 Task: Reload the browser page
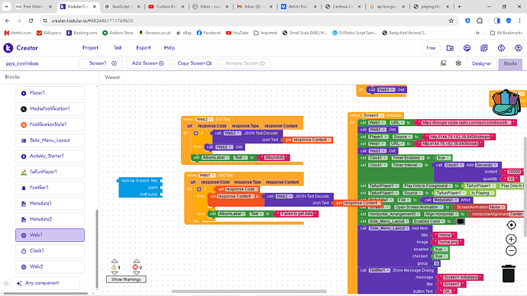pos(31,21)
